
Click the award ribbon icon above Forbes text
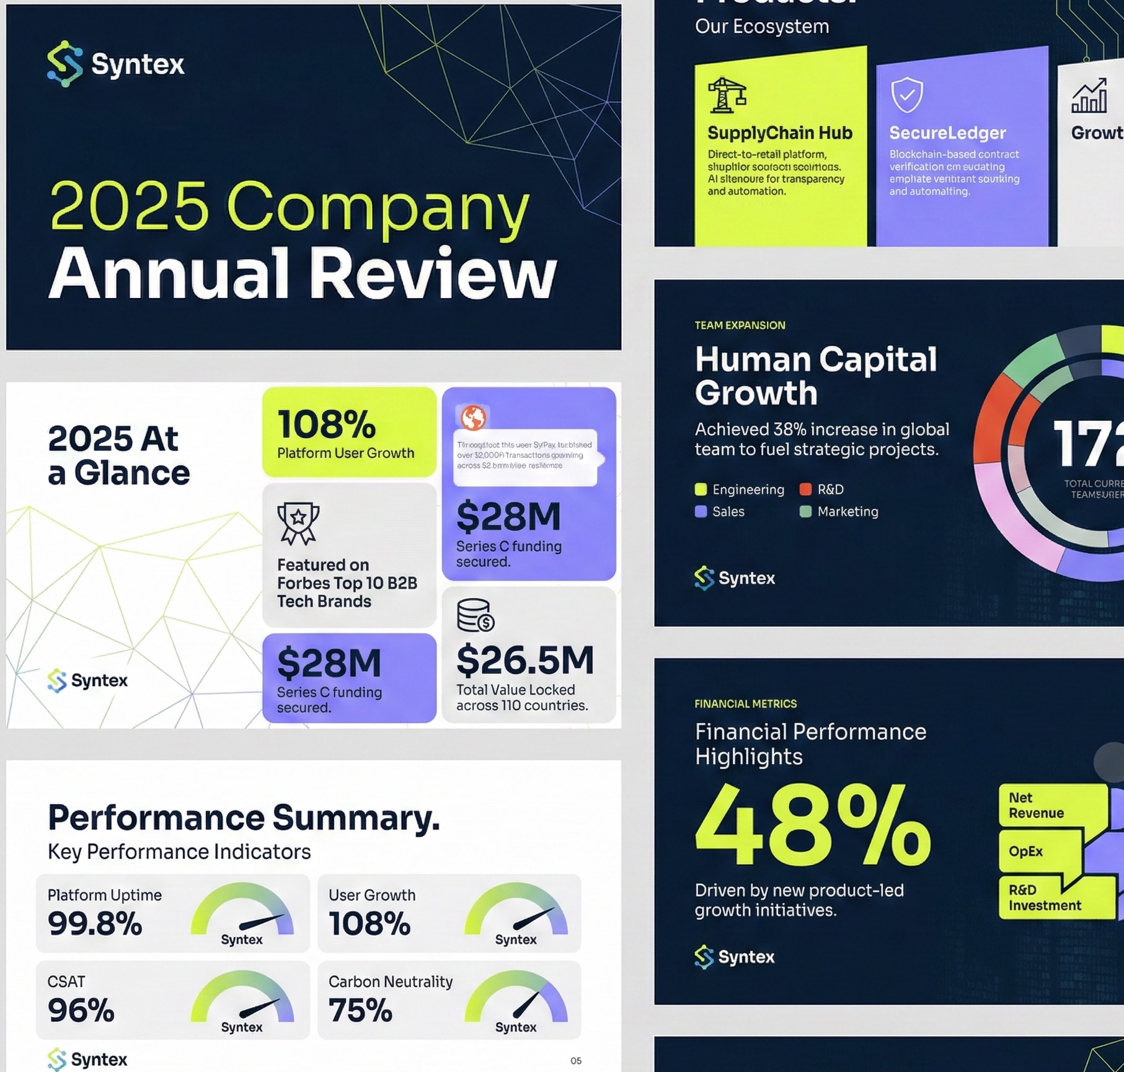298,524
